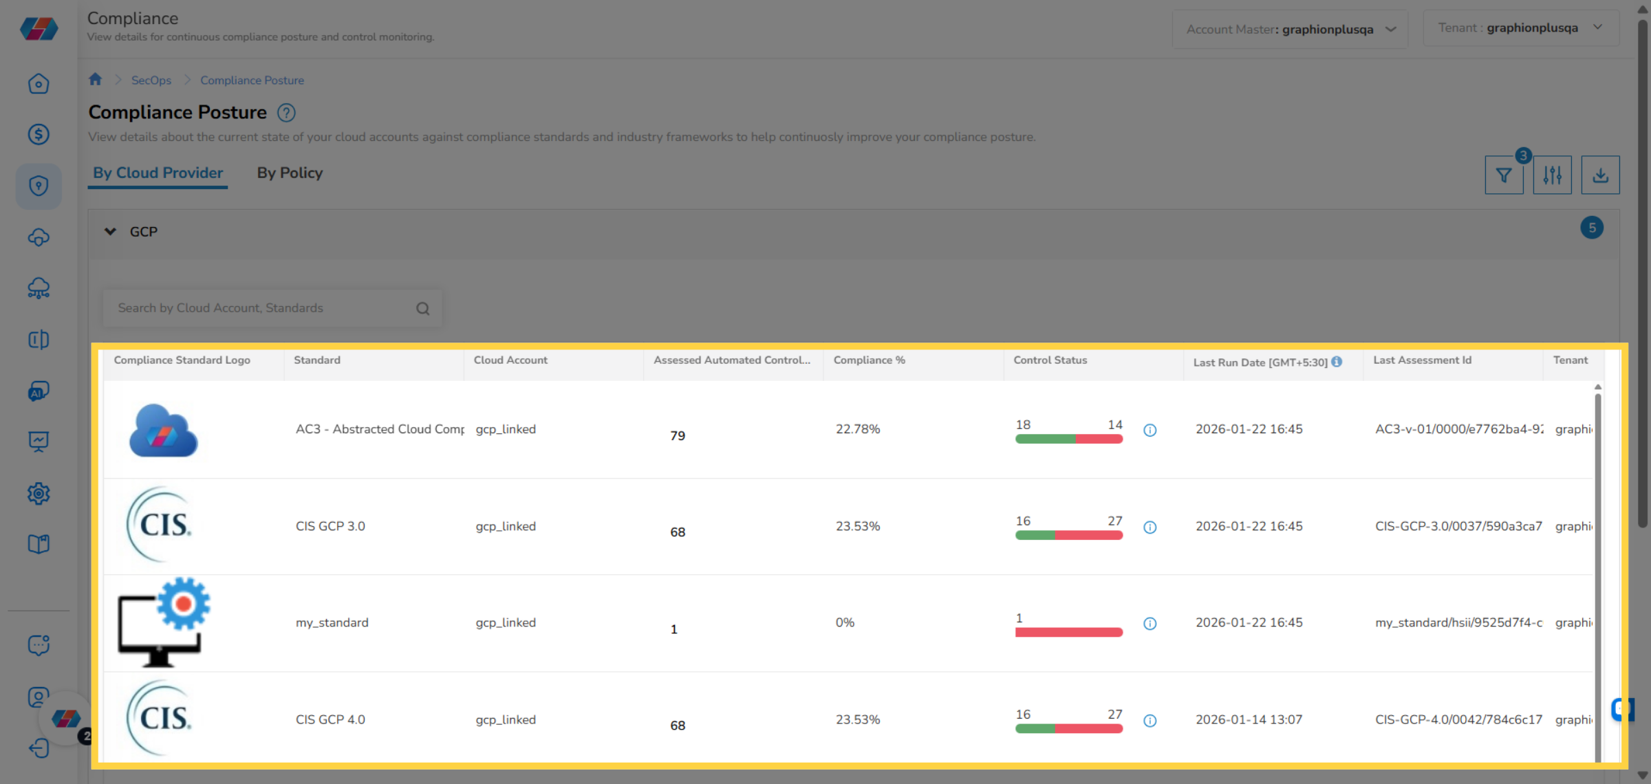Open the settings gear in the sidebar
The height and width of the screenshot is (784, 1651).
pyautogui.click(x=39, y=494)
